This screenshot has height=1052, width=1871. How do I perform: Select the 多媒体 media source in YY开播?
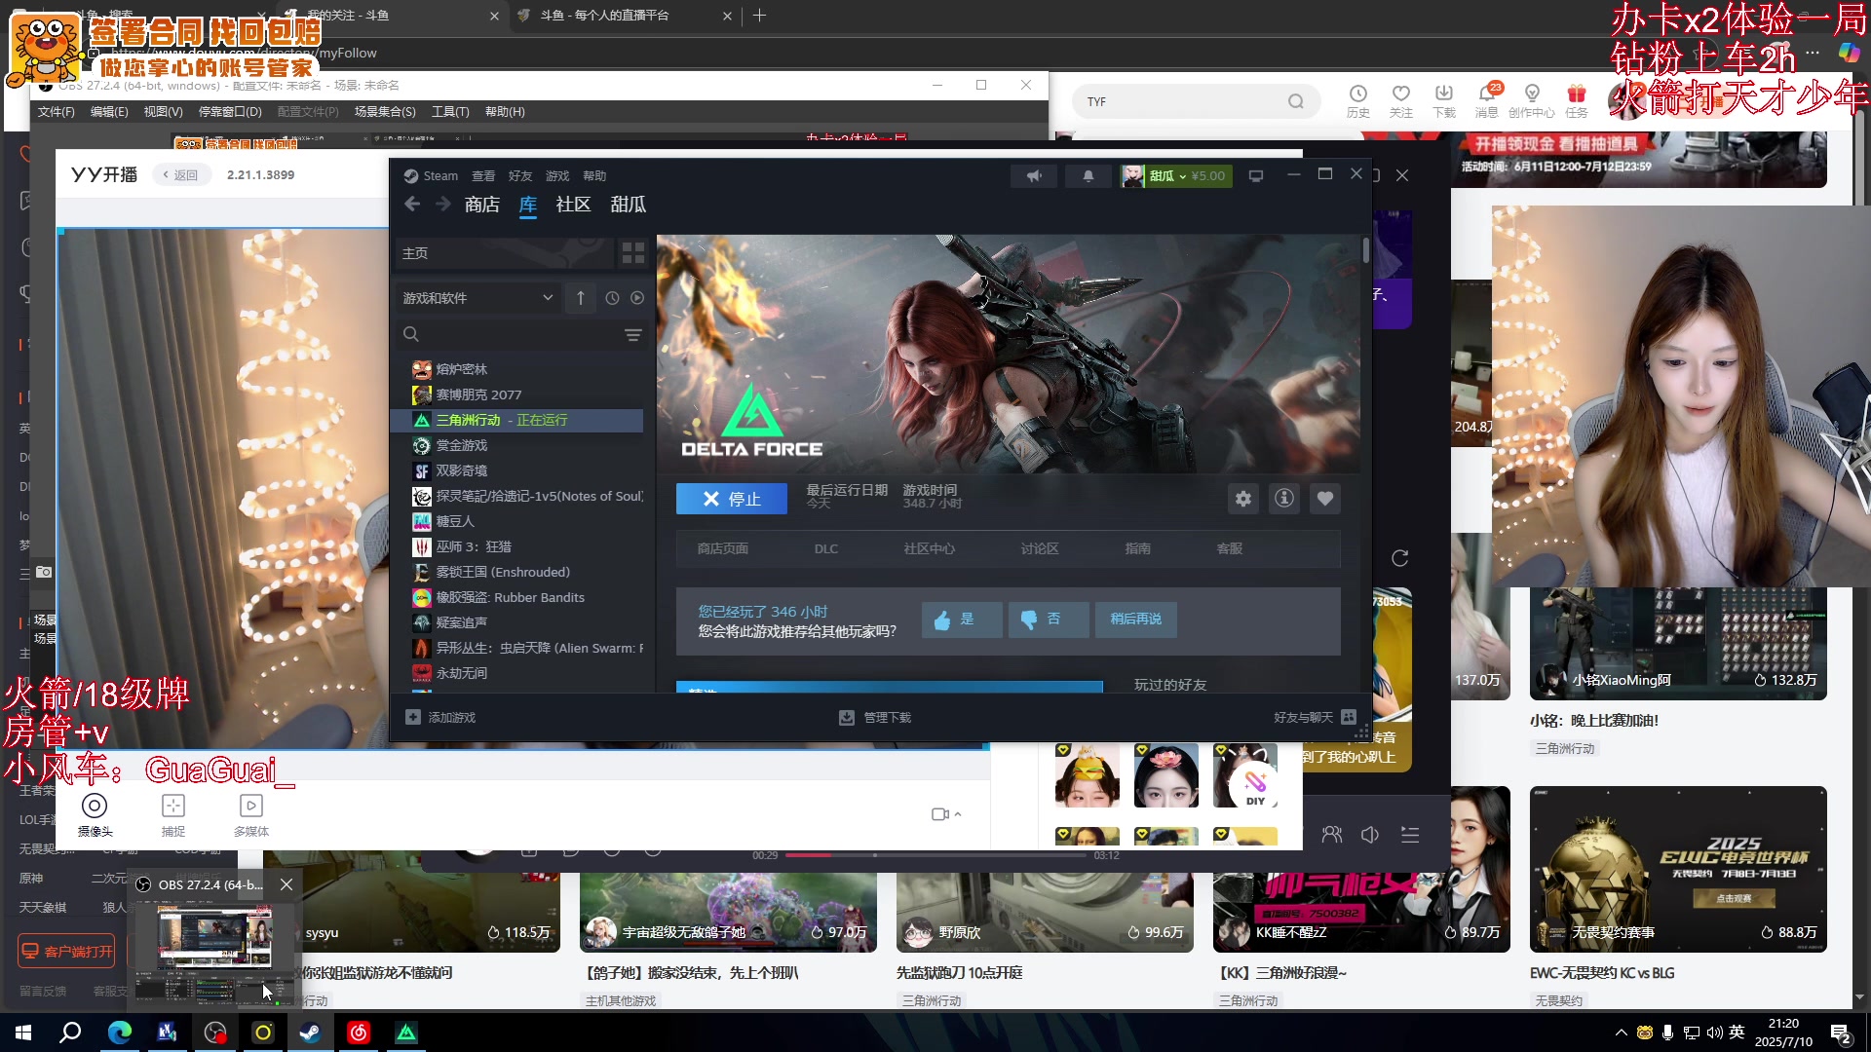251,814
